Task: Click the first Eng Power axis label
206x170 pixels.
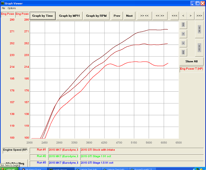Action: [7, 14]
